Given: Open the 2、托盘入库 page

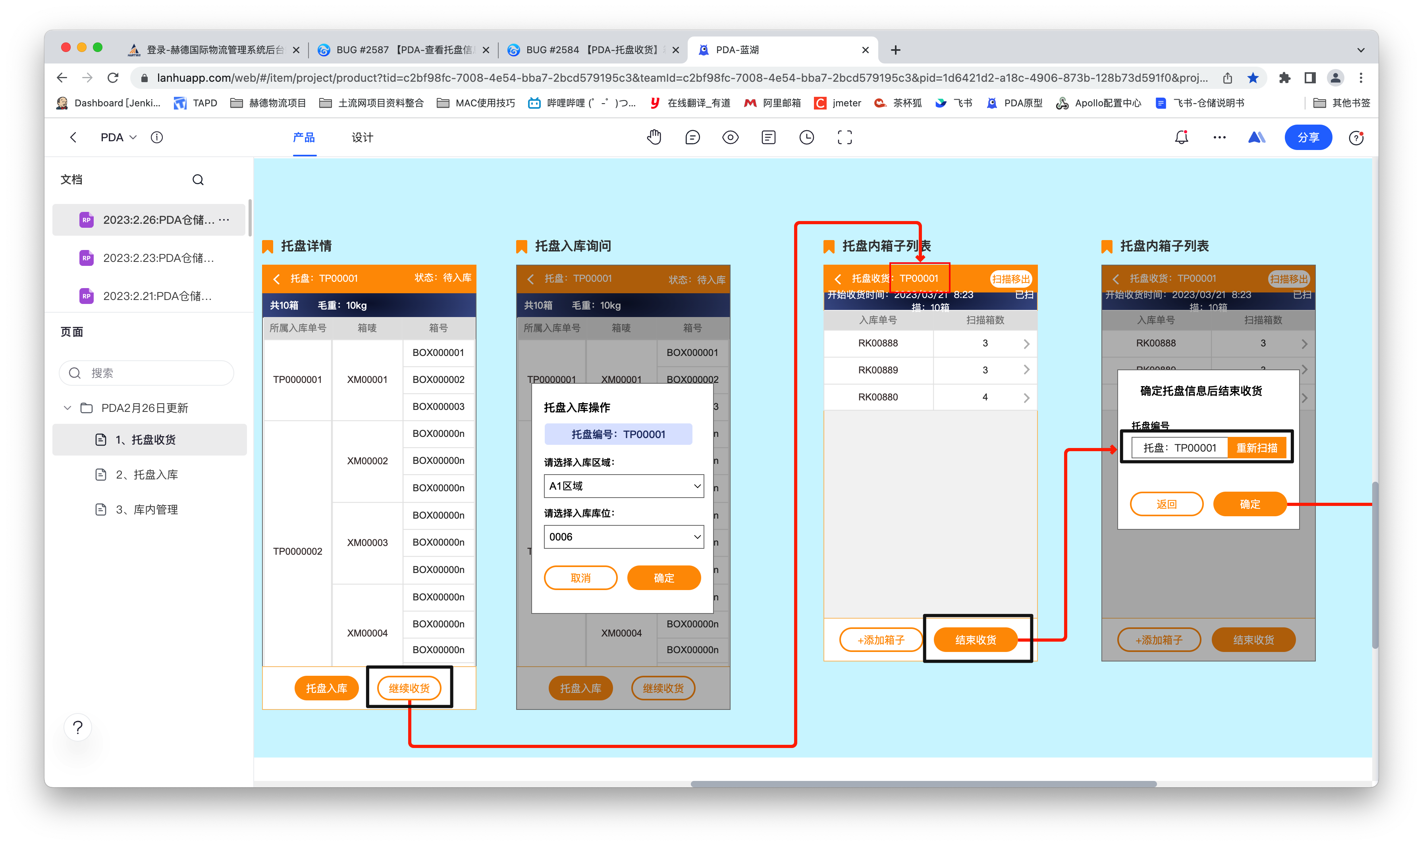Looking at the screenshot, I should [x=147, y=475].
